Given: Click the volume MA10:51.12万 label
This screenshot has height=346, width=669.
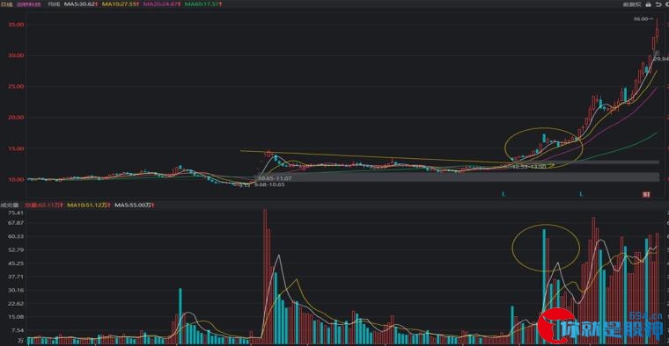Looking at the screenshot, I should 88,205.
